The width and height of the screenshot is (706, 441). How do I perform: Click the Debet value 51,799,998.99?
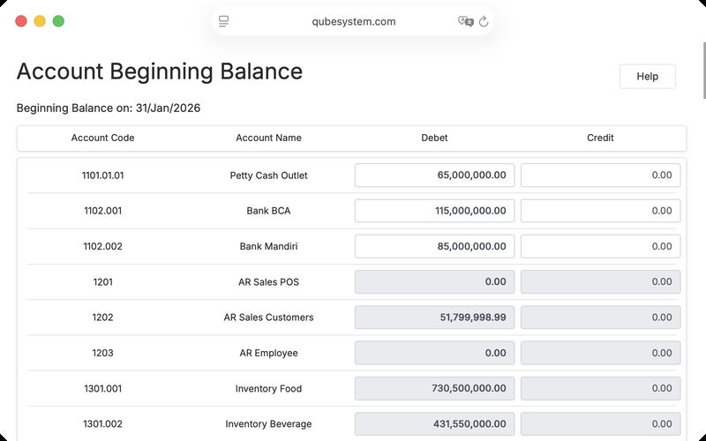tap(473, 318)
